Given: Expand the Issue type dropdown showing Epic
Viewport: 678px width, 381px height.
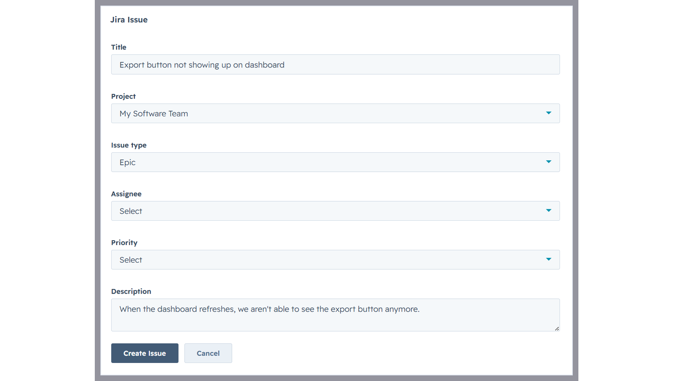Looking at the screenshot, I should point(335,162).
